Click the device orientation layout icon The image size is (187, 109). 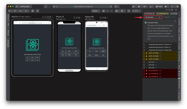[103, 11]
